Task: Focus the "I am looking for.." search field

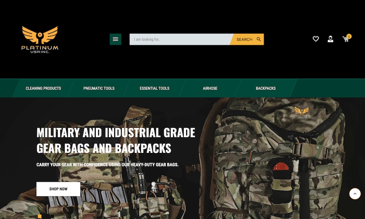Action: (x=181, y=39)
